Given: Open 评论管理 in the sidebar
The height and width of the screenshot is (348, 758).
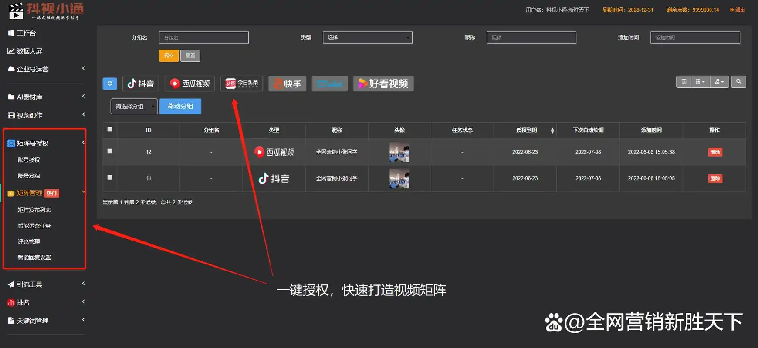Looking at the screenshot, I should click(x=29, y=242).
